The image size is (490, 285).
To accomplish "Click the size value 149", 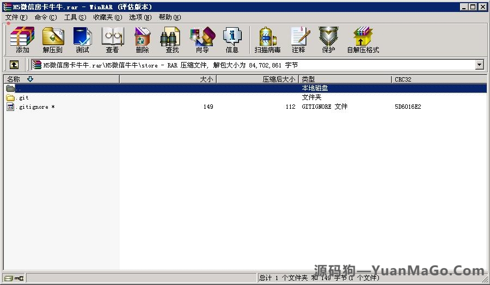I will tap(208, 107).
